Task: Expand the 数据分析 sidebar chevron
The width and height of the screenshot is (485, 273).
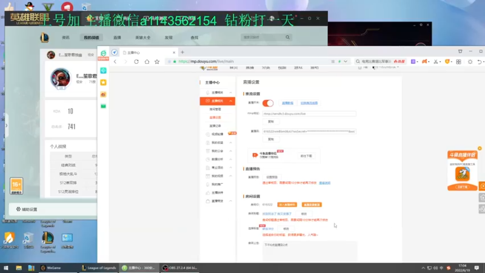Action: (231, 160)
